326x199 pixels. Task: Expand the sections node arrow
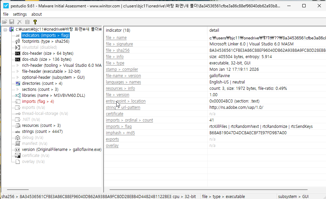tap(18, 89)
